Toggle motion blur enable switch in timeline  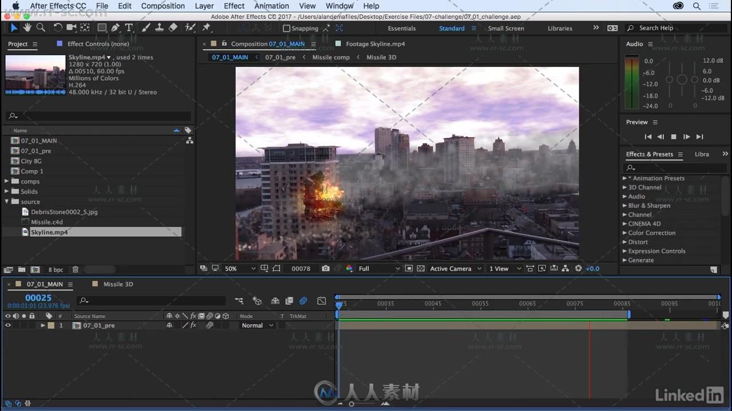pyautogui.click(x=304, y=301)
